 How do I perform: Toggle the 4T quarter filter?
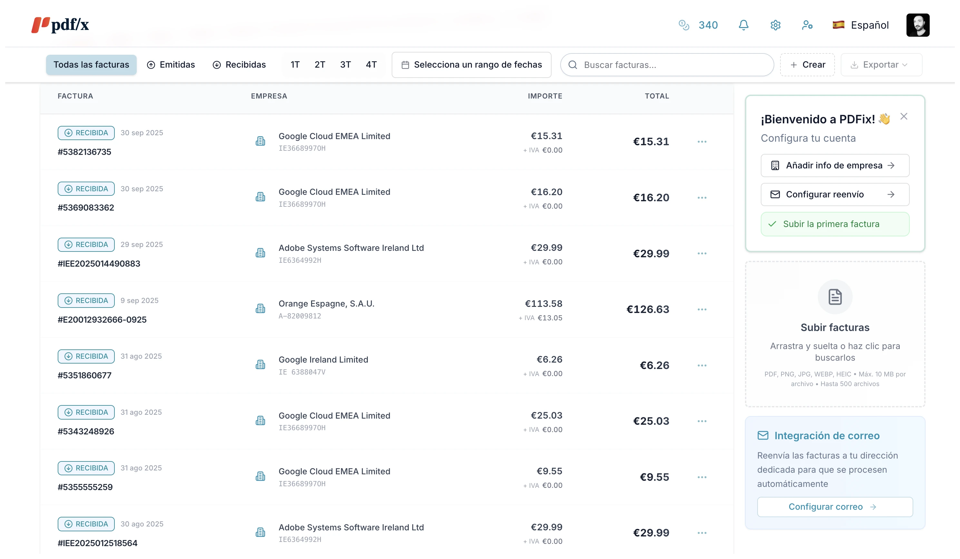pos(371,65)
